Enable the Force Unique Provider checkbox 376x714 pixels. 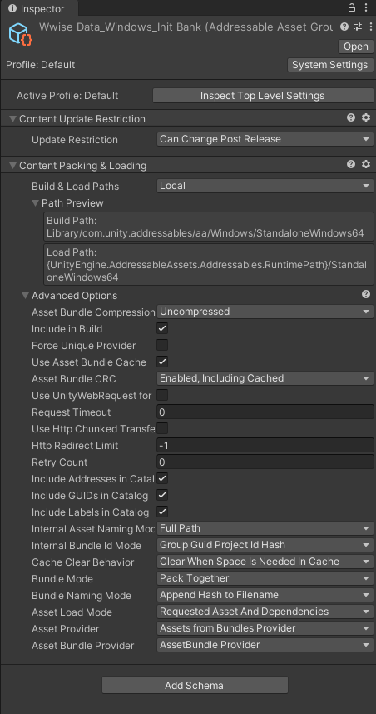coord(162,345)
